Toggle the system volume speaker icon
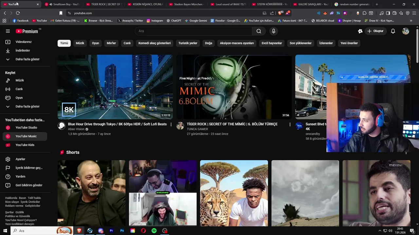419x235 pixels. click(x=390, y=231)
